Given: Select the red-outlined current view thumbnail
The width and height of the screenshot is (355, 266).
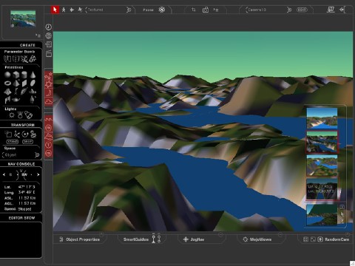Looking at the screenshot, I should coord(322,142).
